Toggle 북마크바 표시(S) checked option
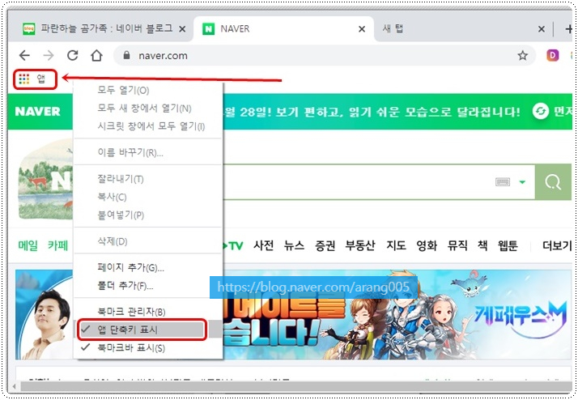The width and height of the screenshot is (578, 400). click(148, 347)
